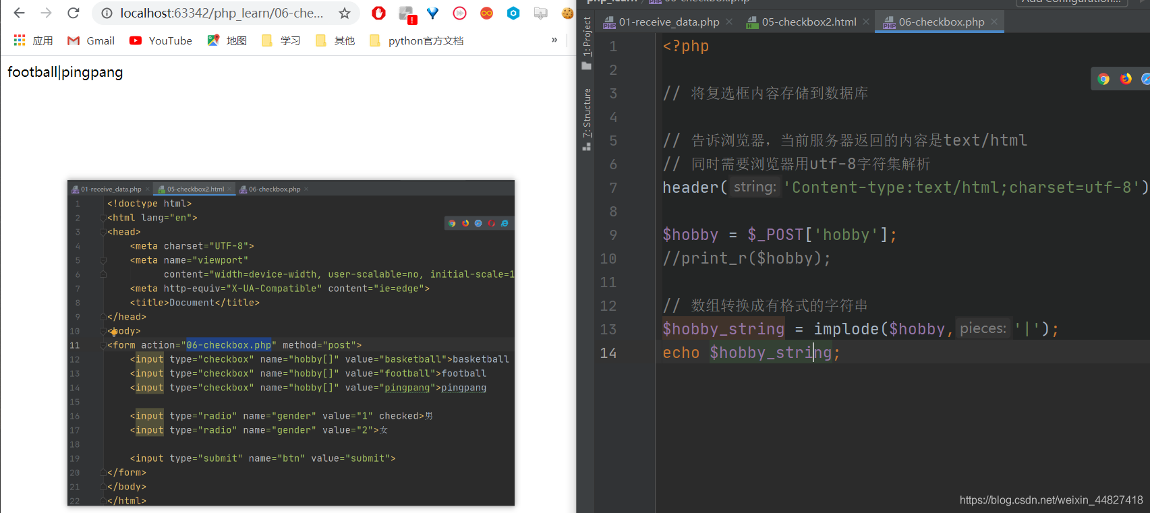
Task: Open the gray download extension icon
Action: 540,13
